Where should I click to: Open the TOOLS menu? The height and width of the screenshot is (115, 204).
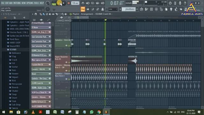[x=36, y=3]
